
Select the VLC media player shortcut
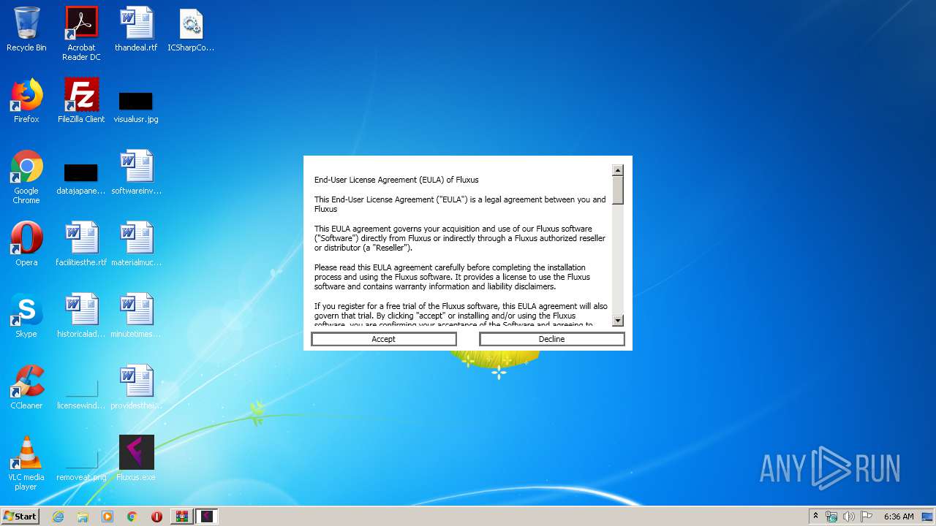click(26, 464)
